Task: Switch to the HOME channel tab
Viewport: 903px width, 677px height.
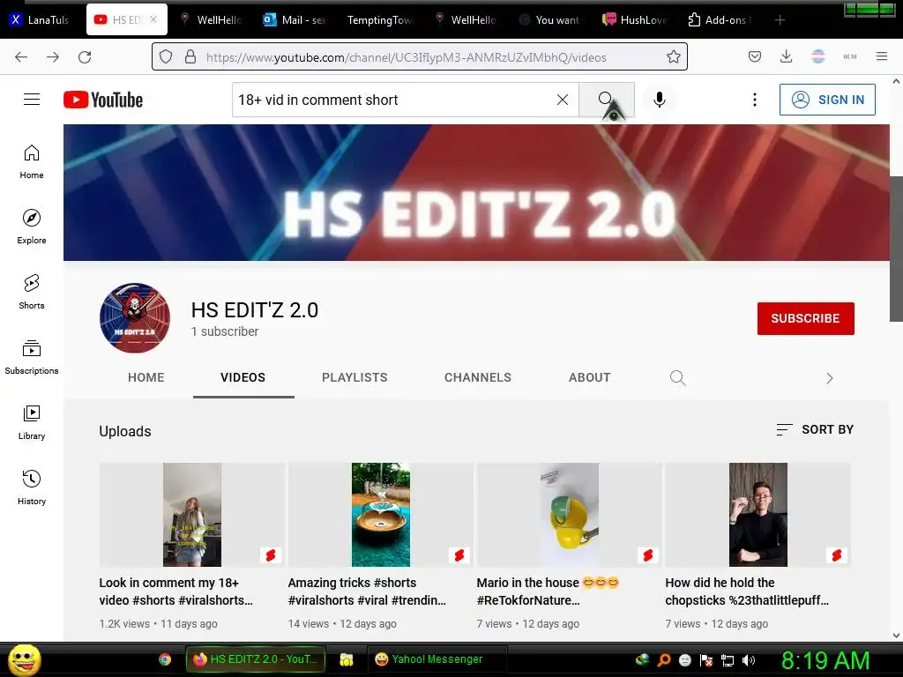Action: [x=146, y=377]
